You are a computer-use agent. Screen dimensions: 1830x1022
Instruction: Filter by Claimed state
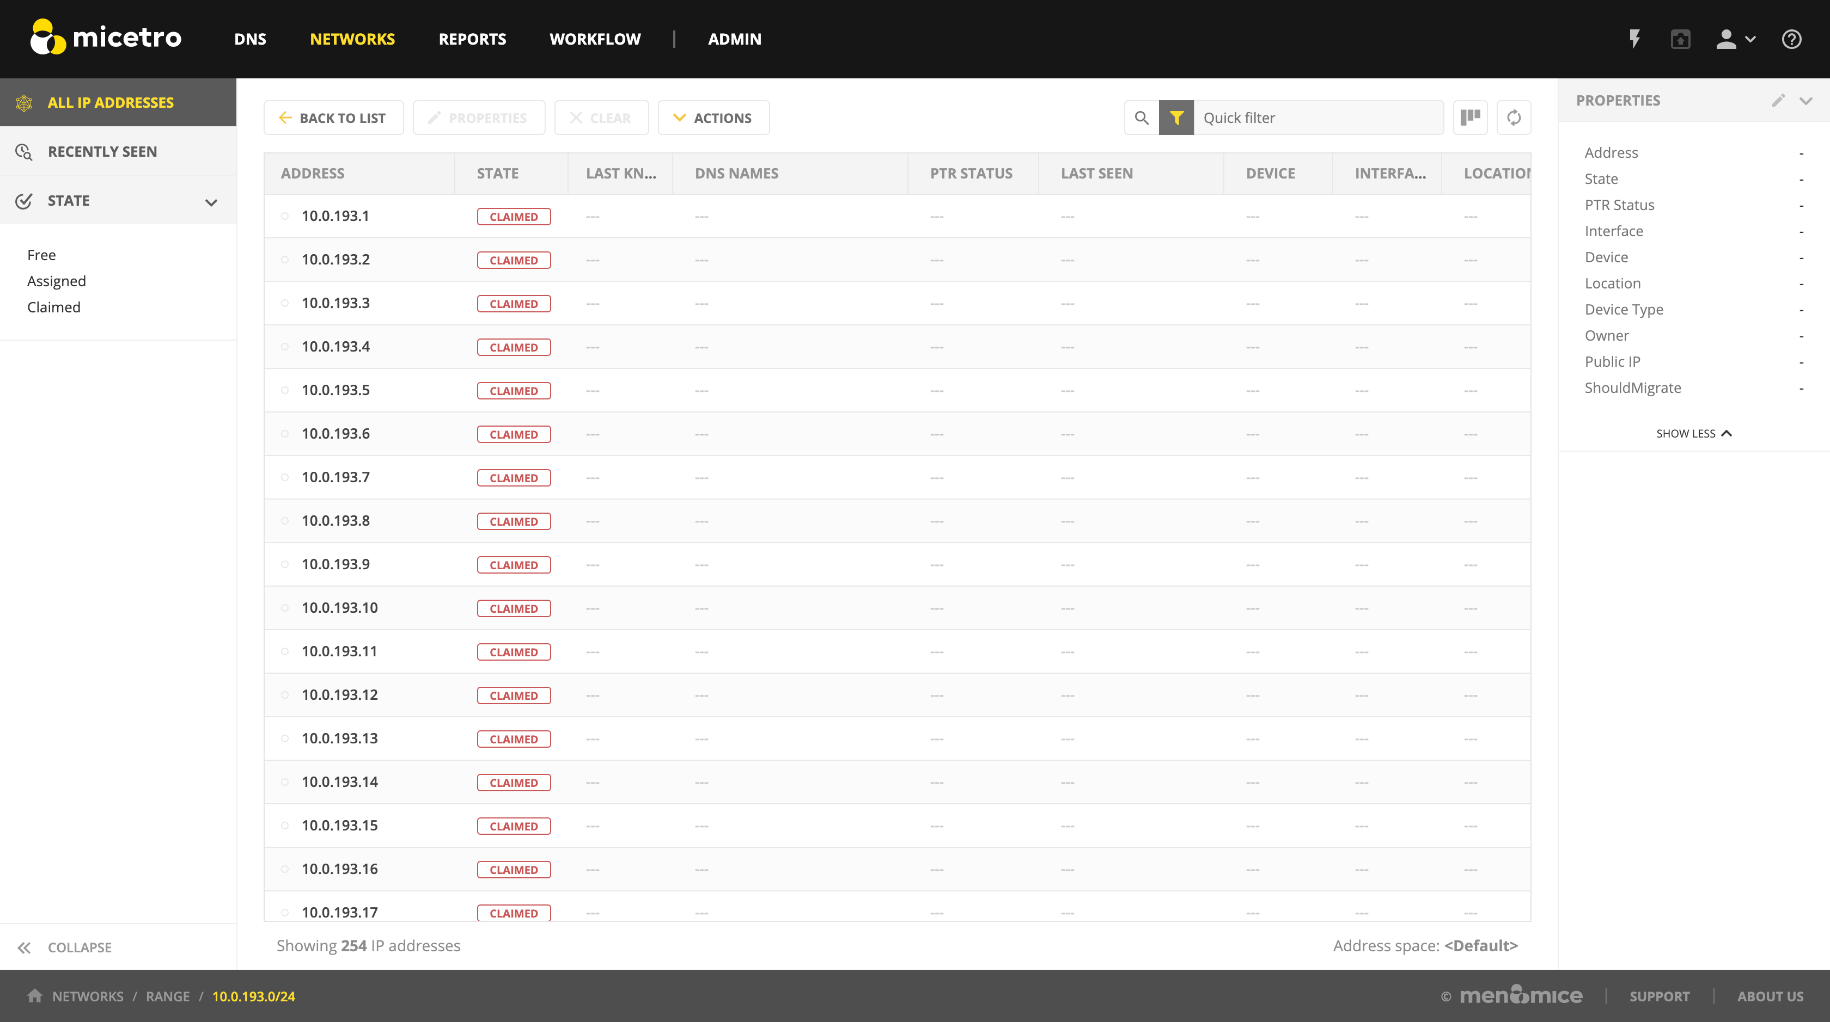pyautogui.click(x=53, y=307)
